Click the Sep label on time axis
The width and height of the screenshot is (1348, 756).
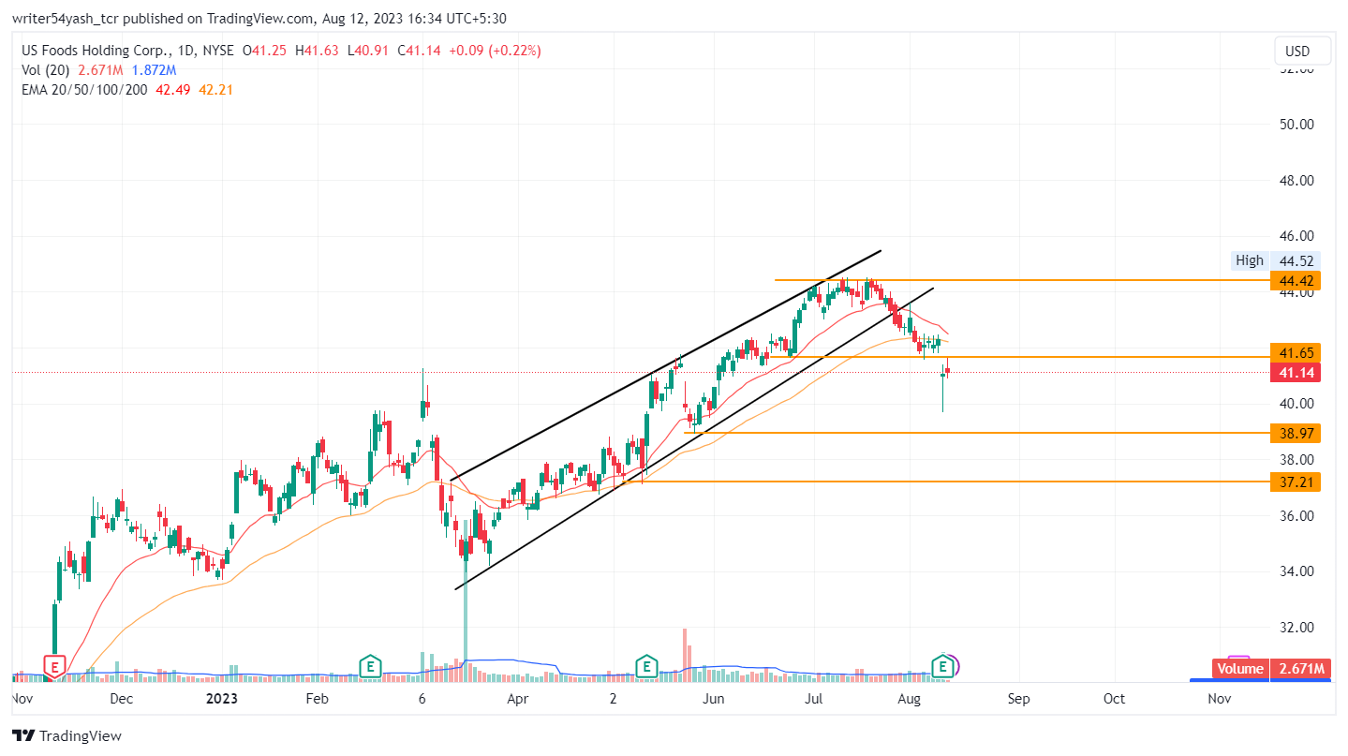1019,699
